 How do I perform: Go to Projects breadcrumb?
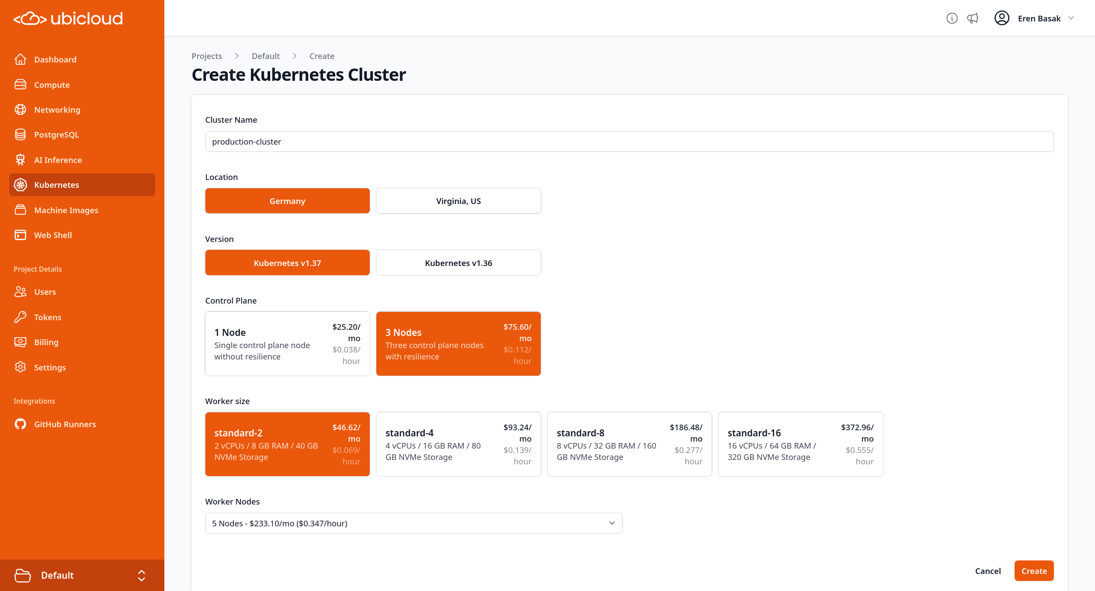tap(207, 56)
